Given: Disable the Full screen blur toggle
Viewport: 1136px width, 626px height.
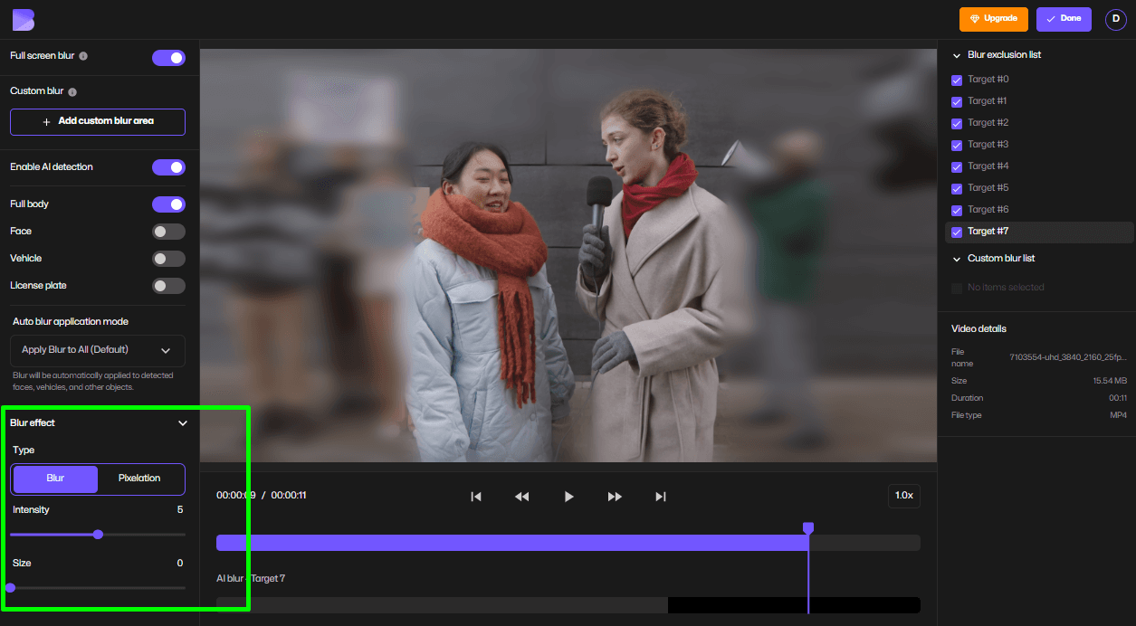Looking at the screenshot, I should pos(168,57).
